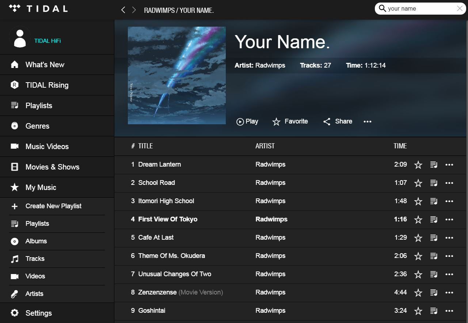Navigate forward with the right arrow

tap(134, 10)
